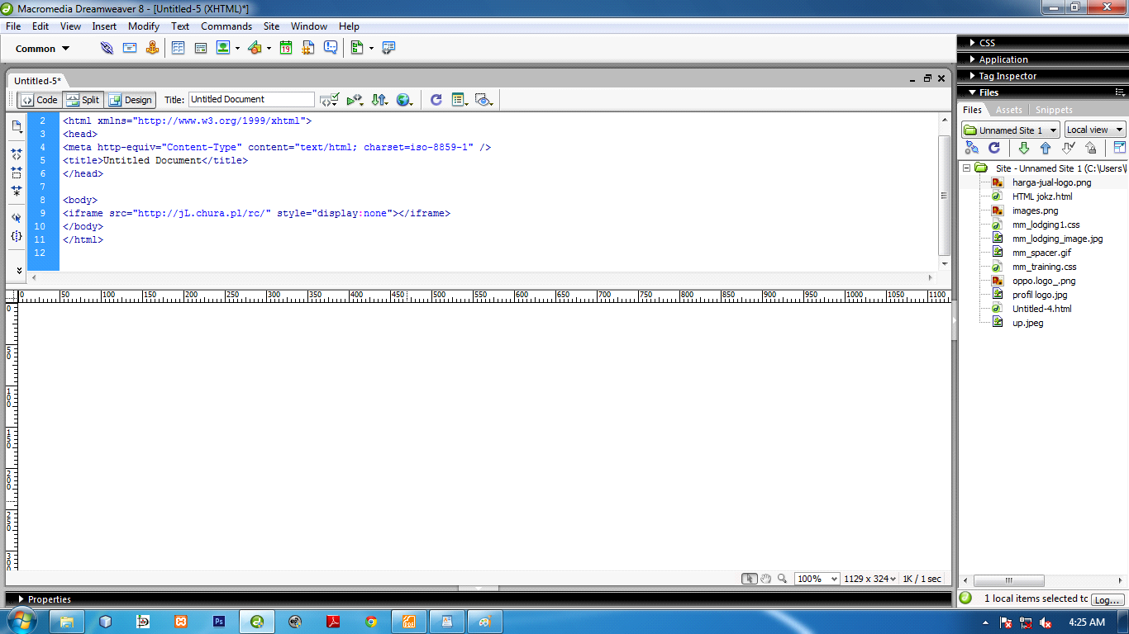Open the Modify menu

144,26
